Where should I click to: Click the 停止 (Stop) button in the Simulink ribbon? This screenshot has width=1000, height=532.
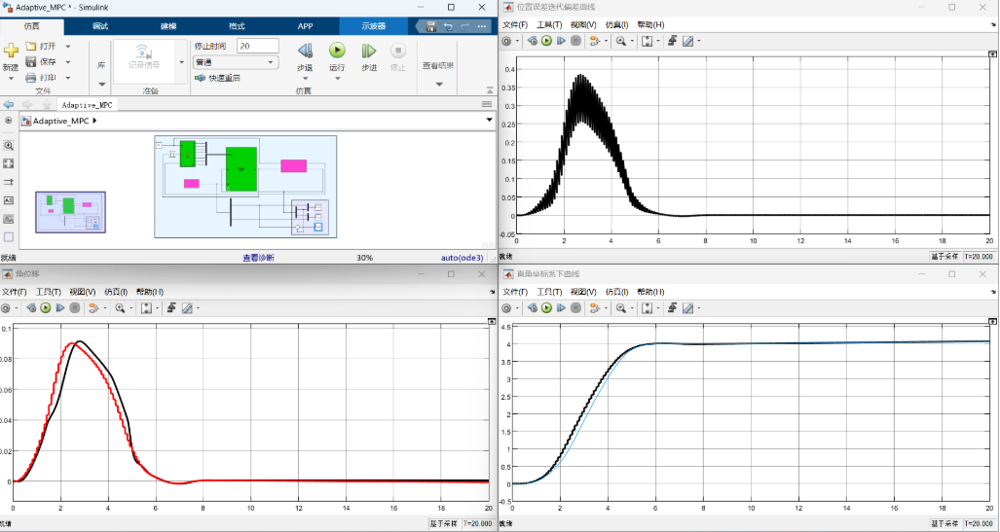[x=397, y=51]
